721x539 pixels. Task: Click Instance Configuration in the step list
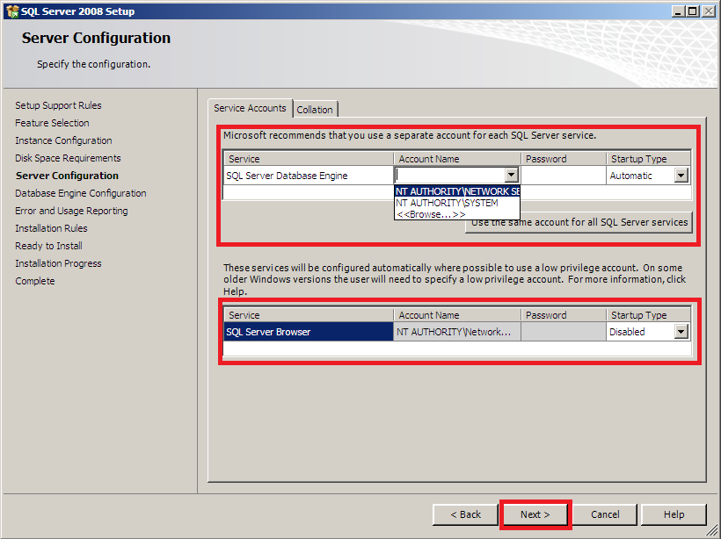point(63,140)
